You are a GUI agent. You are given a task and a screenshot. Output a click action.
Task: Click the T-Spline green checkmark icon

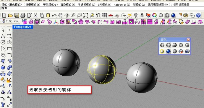131,21
